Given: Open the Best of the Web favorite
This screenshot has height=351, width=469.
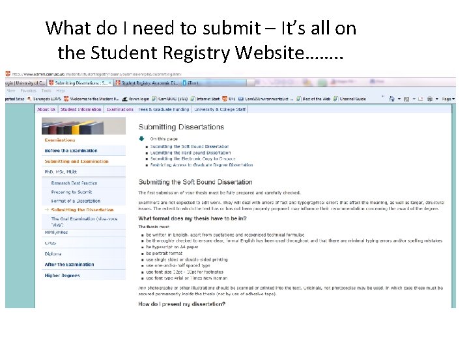Looking at the screenshot, I should 313,99.
